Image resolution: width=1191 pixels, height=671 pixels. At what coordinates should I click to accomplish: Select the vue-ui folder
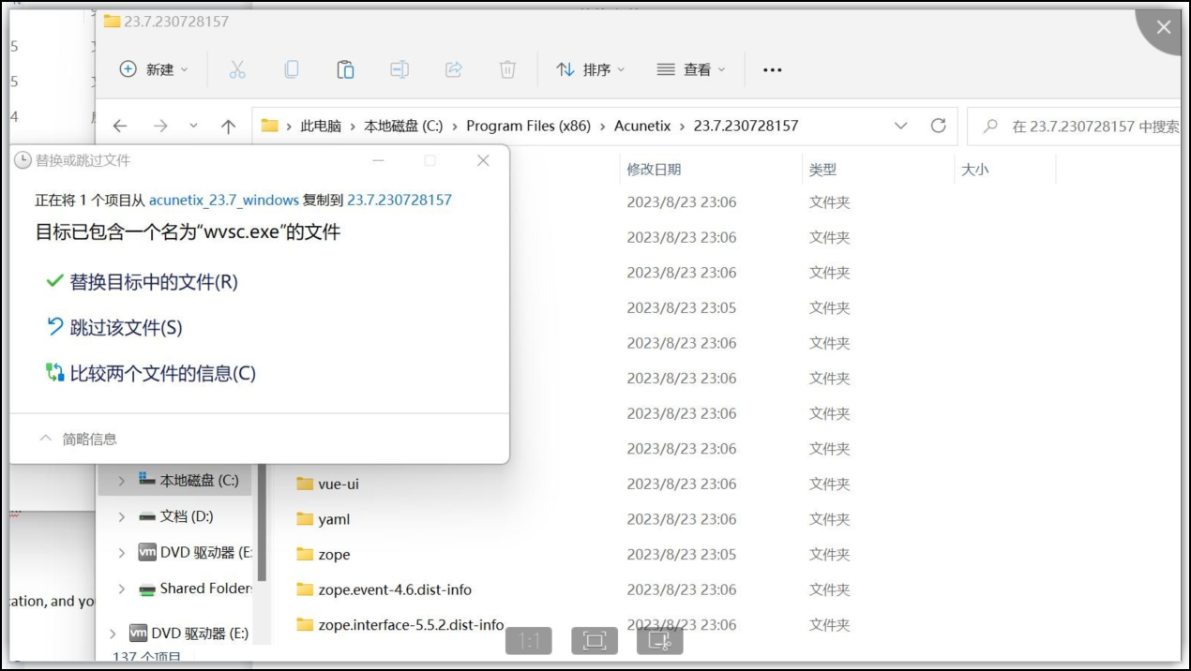(339, 484)
